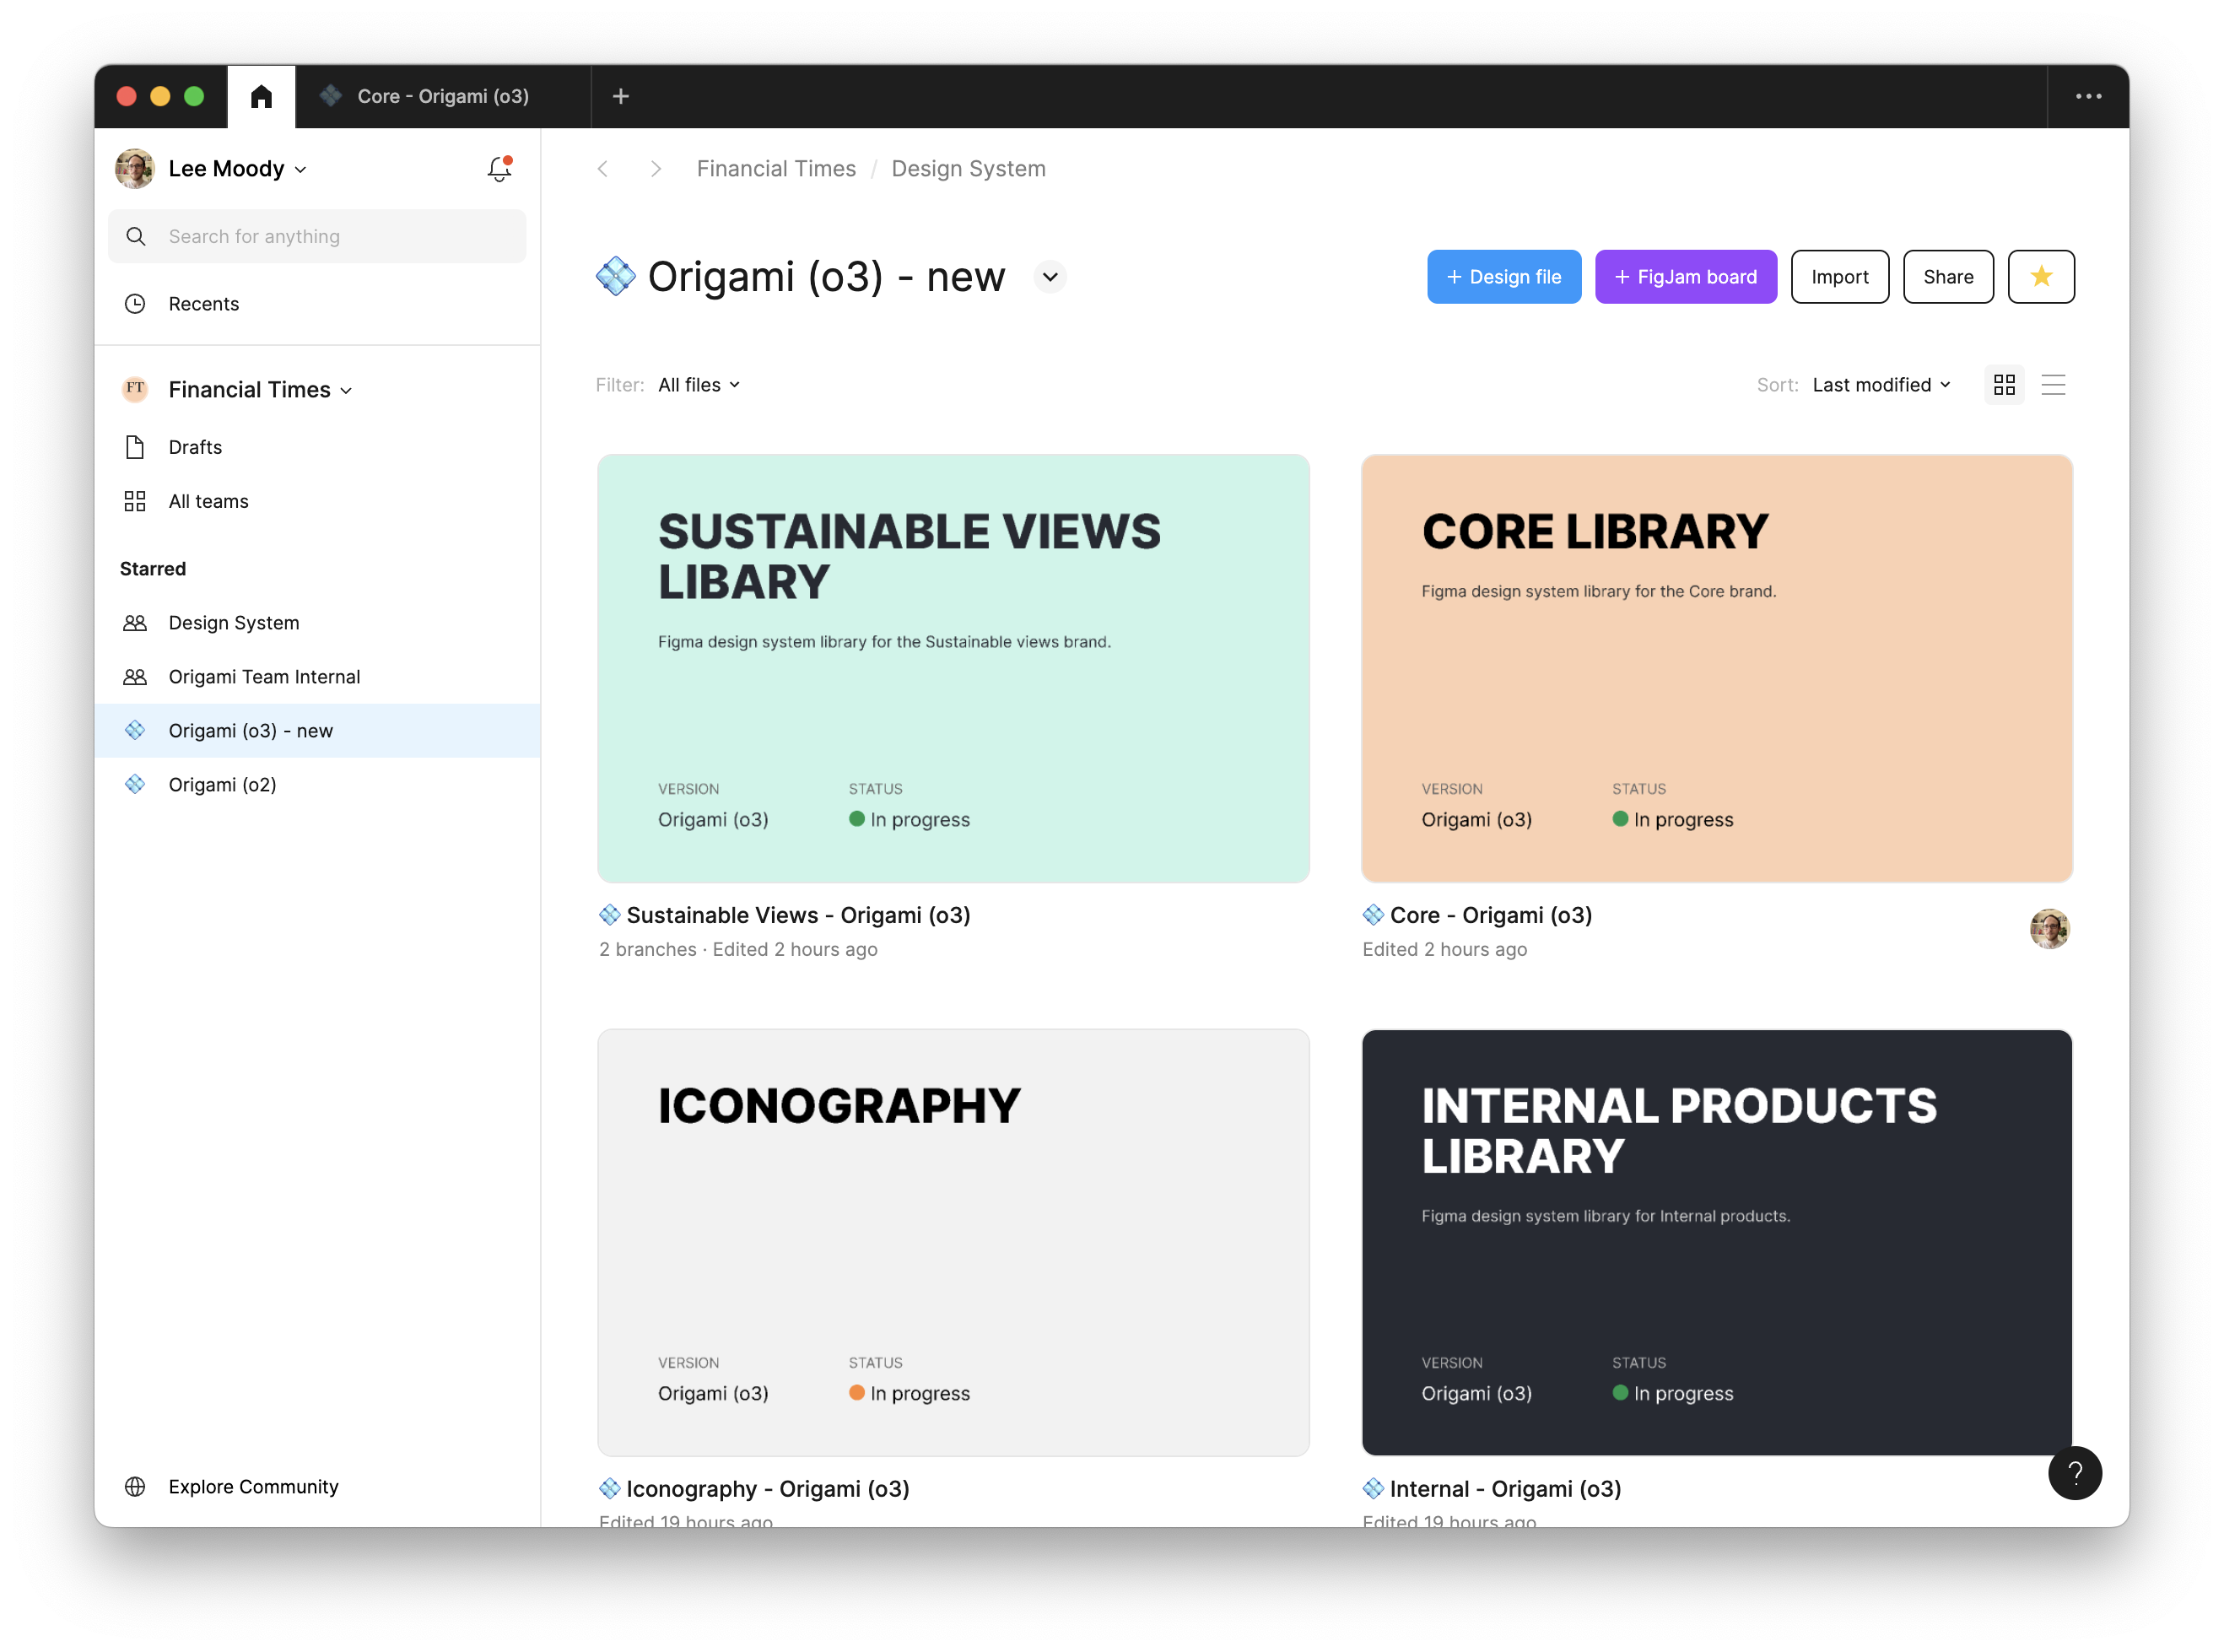The image size is (2224, 1652).
Task: Open Financial Times breadcrumb
Action: click(x=776, y=168)
